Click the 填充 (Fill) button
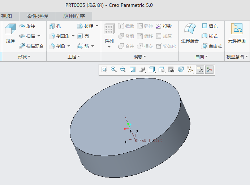This screenshot has width=250, height=185. pos(210,26)
